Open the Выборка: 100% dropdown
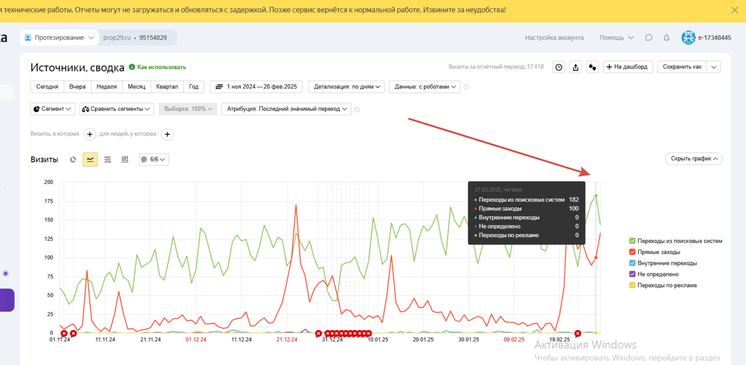 188,109
